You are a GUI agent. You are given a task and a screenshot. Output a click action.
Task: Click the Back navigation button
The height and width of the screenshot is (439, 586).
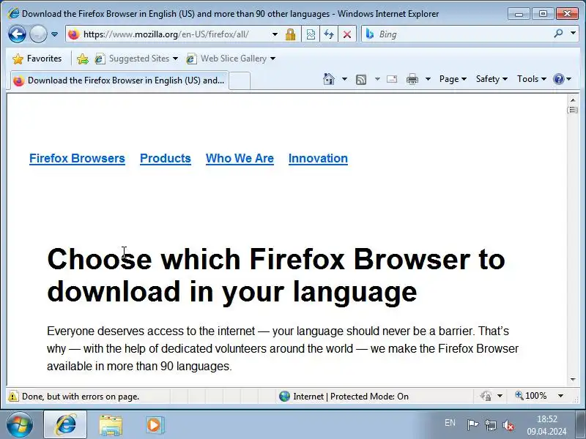point(17,34)
